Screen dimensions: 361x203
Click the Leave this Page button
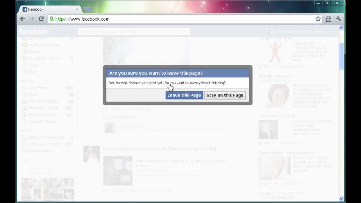(184, 95)
